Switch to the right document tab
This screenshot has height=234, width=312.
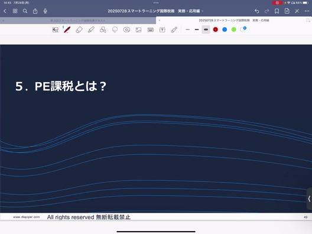tap(234, 20)
